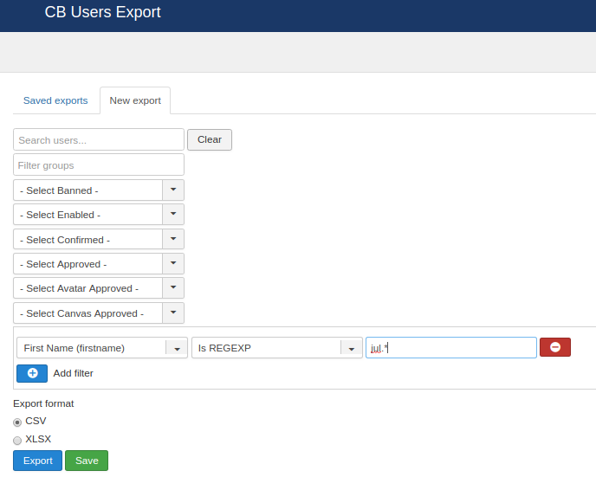Open the First Name field selector
The width and height of the screenshot is (596, 477).
pyautogui.click(x=101, y=348)
